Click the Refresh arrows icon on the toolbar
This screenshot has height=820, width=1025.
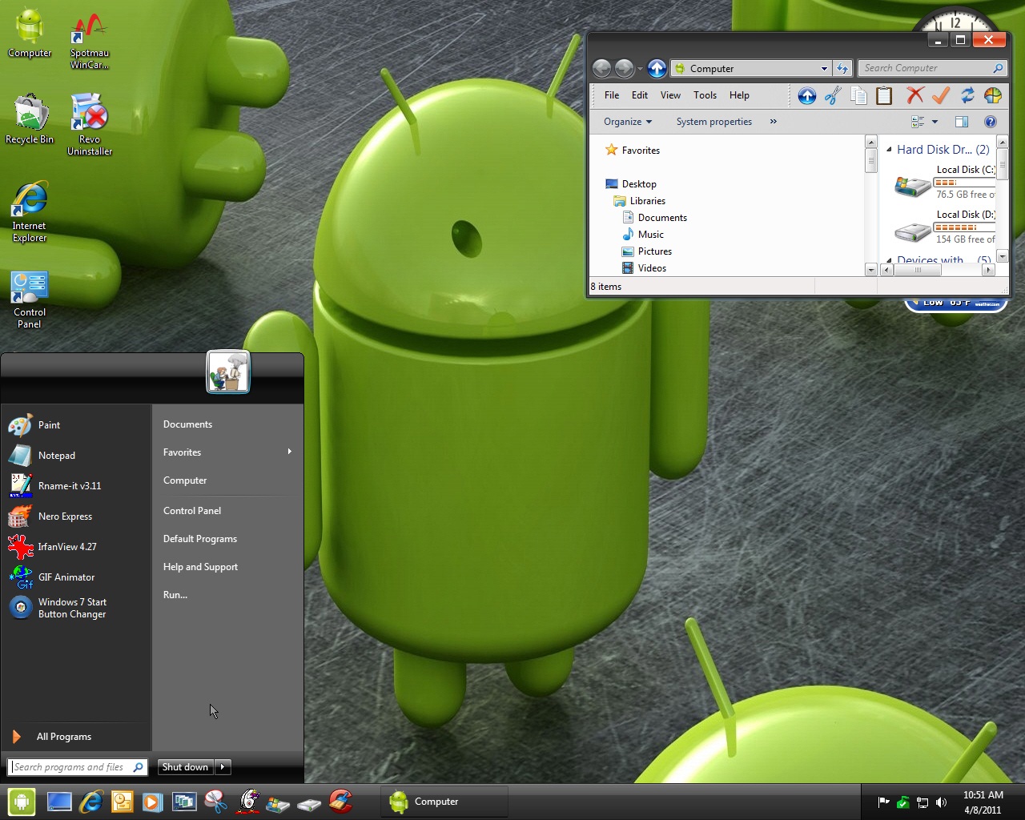[967, 95]
